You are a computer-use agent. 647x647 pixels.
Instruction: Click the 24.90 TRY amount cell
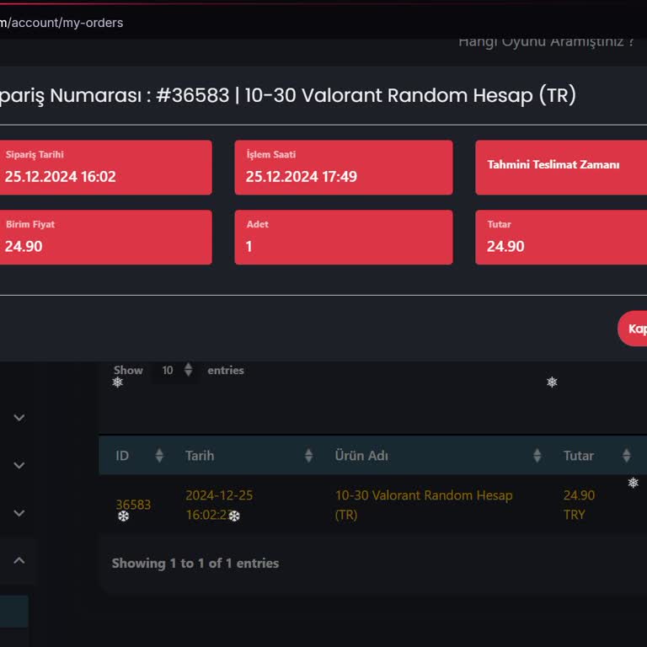(x=579, y=505)
